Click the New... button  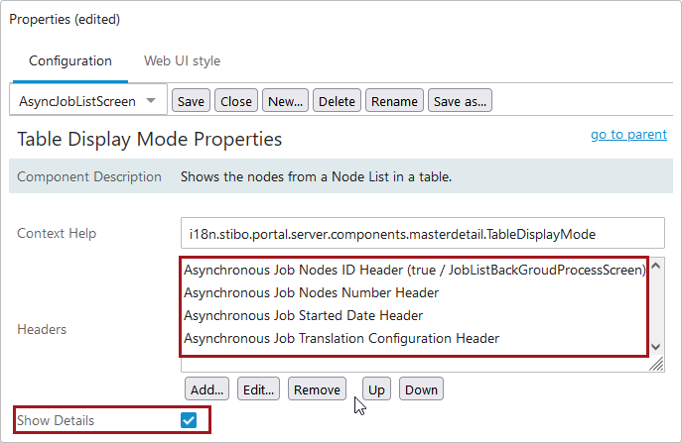tap(285, 101)
